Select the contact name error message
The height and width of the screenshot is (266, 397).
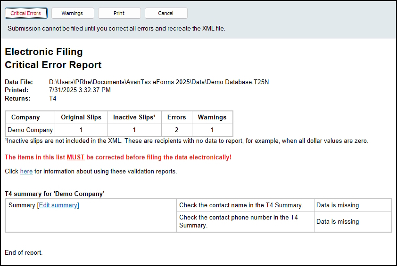point(241,205)
